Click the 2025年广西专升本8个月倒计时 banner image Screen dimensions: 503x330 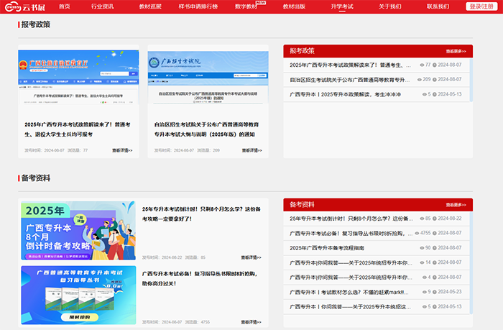[78, 230]
